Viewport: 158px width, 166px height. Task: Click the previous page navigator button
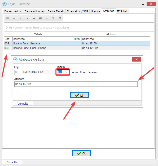14,18
